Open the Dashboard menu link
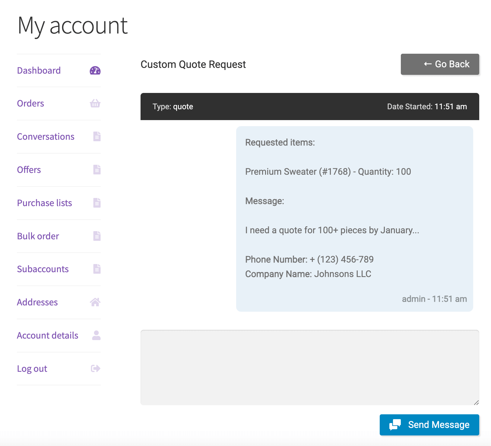Viewport: 491px width, 446px height. [39, 71]
